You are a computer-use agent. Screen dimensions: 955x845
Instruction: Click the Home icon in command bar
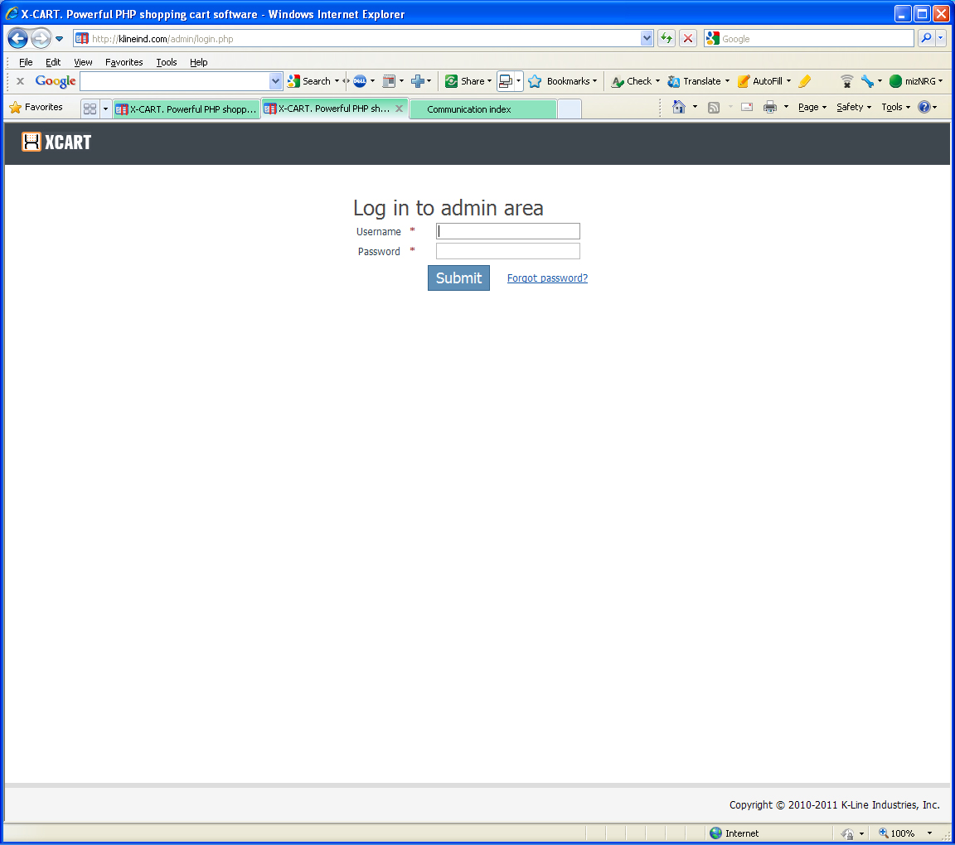click(679, 107)
